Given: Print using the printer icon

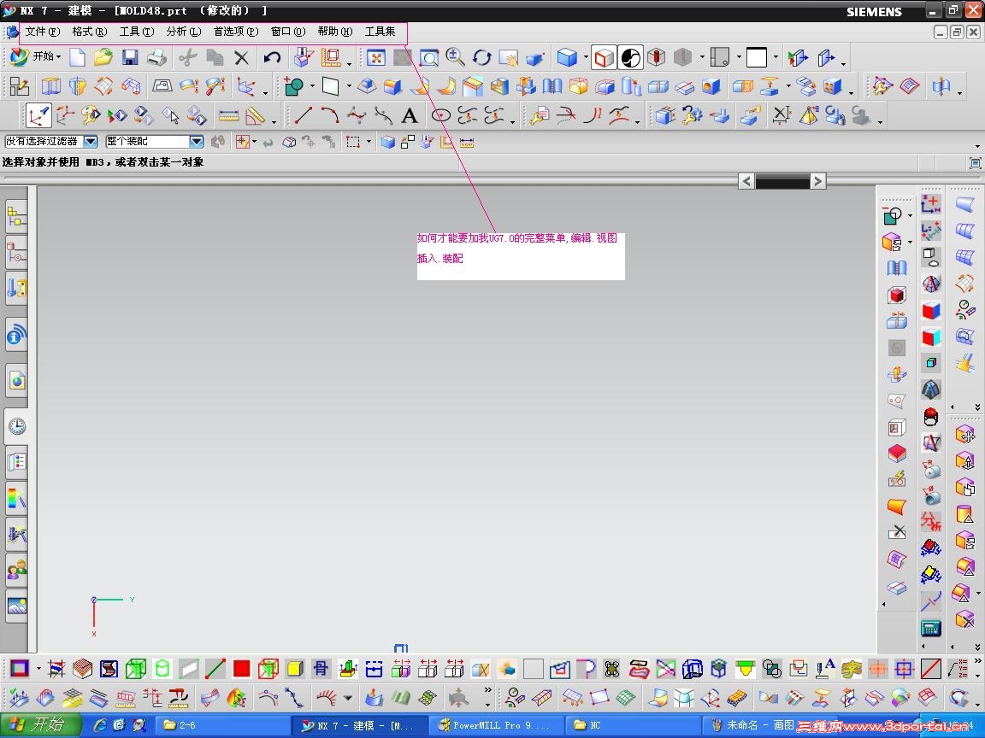Looking at the screenshot, I should [x=156, y=58].
